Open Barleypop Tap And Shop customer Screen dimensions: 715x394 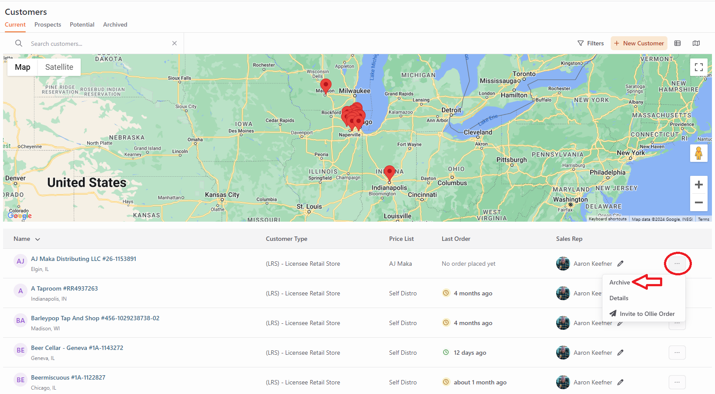click(95, 318)
